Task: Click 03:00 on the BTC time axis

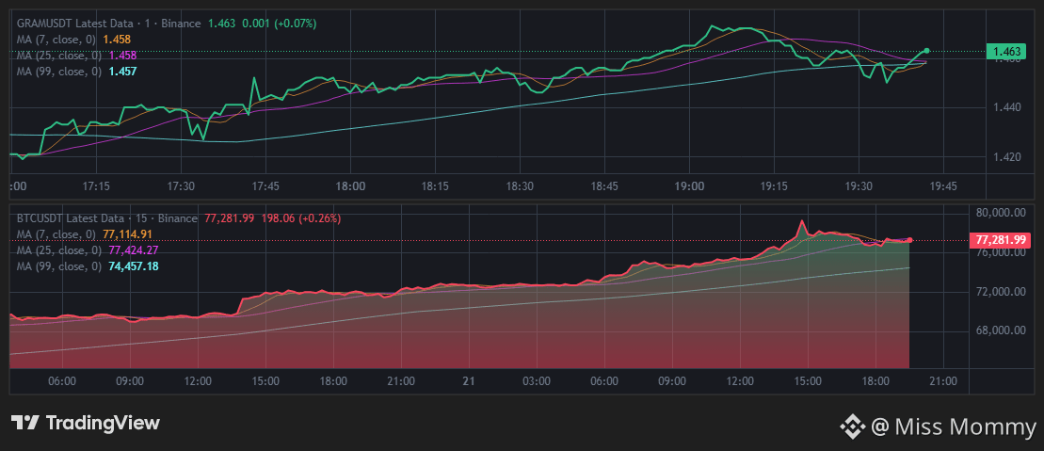Action: click(x=537, y=381)
